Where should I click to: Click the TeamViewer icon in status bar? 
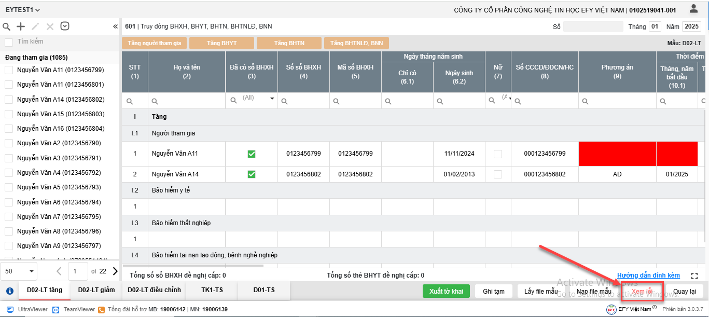coord(55,309)
